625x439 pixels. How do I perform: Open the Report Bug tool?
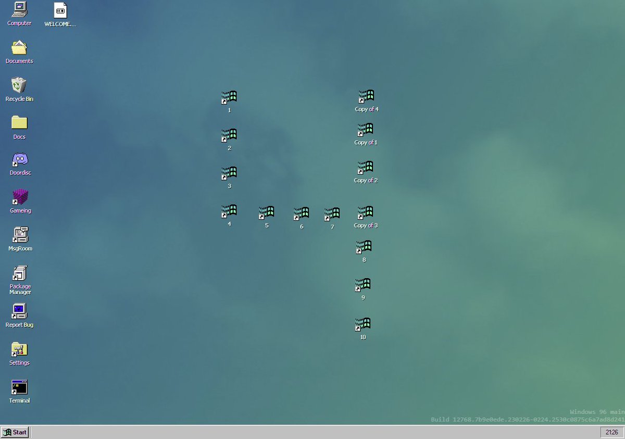pos(19,311)
